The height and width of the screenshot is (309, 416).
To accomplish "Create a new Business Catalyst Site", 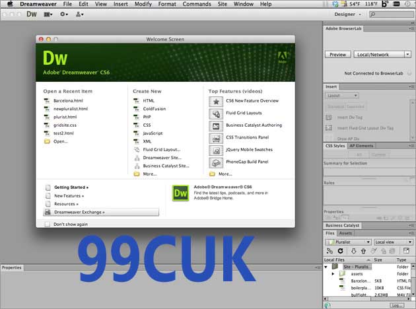I will [166, 166].
